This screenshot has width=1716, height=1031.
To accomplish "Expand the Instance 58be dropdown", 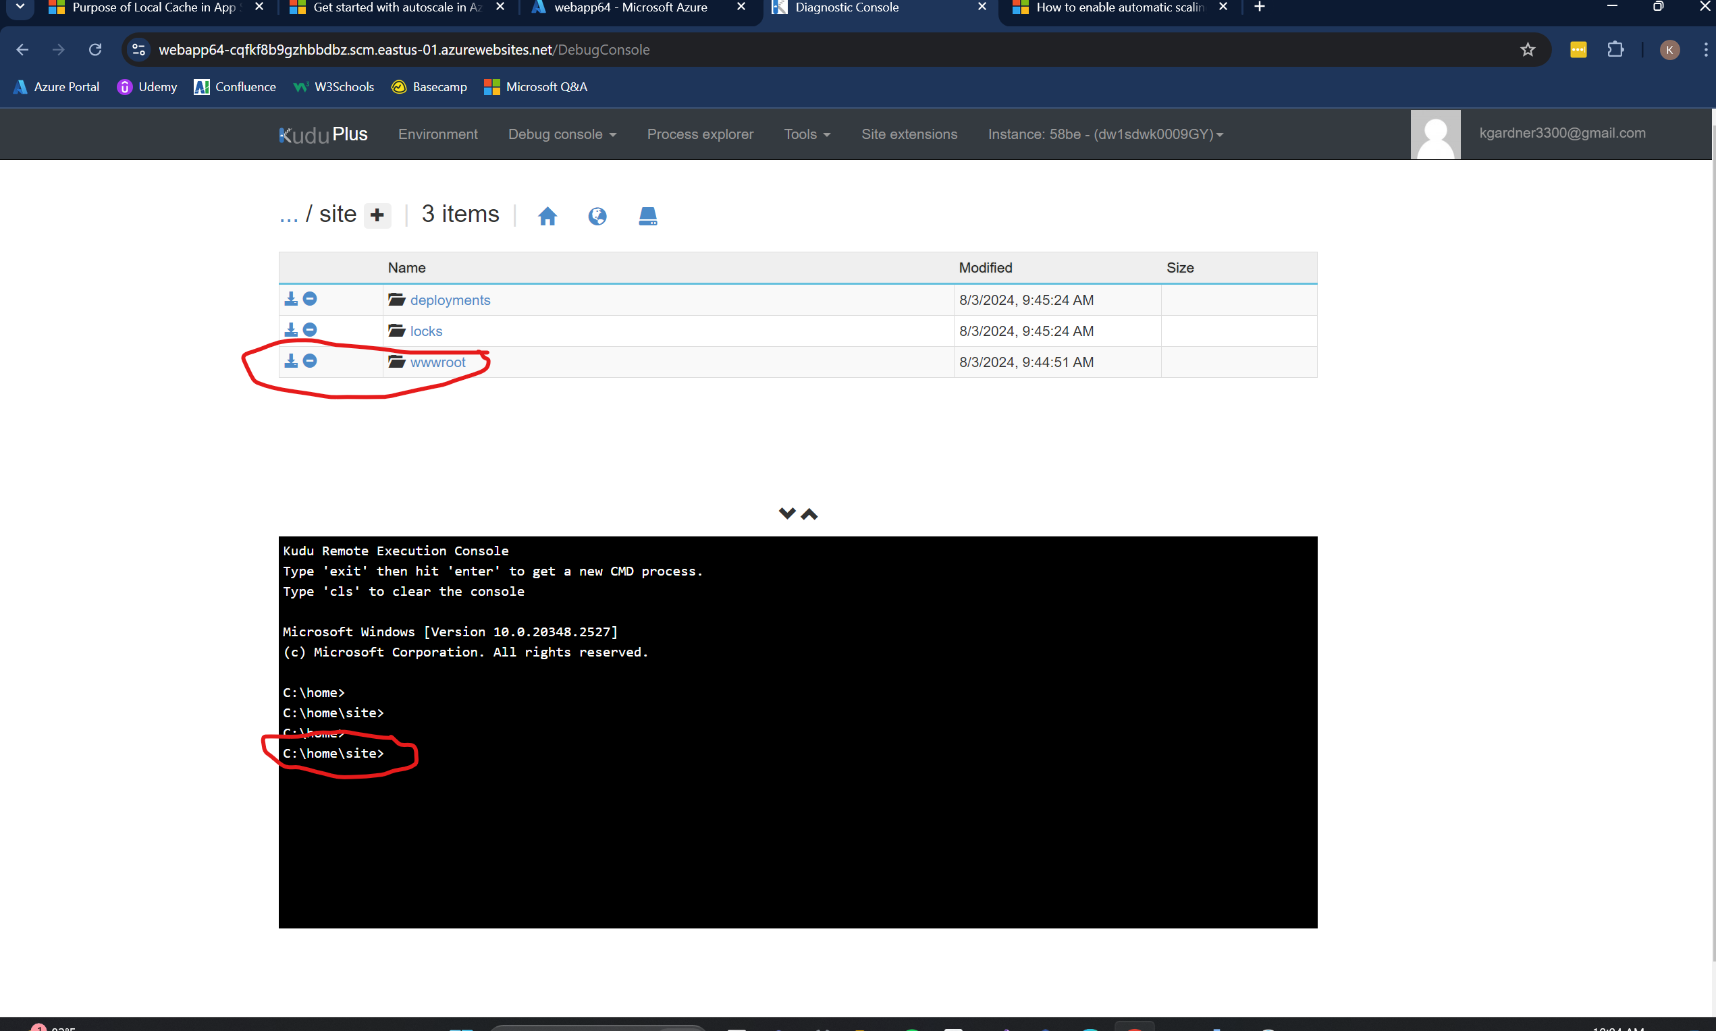I will point(1105,134).
